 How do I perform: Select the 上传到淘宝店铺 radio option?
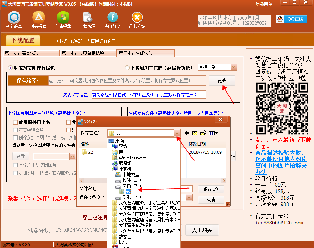pyautogui.click(x=127, y=68)
